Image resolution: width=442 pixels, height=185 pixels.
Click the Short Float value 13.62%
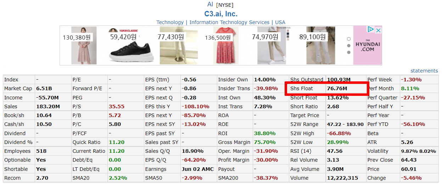click(337, 98)
